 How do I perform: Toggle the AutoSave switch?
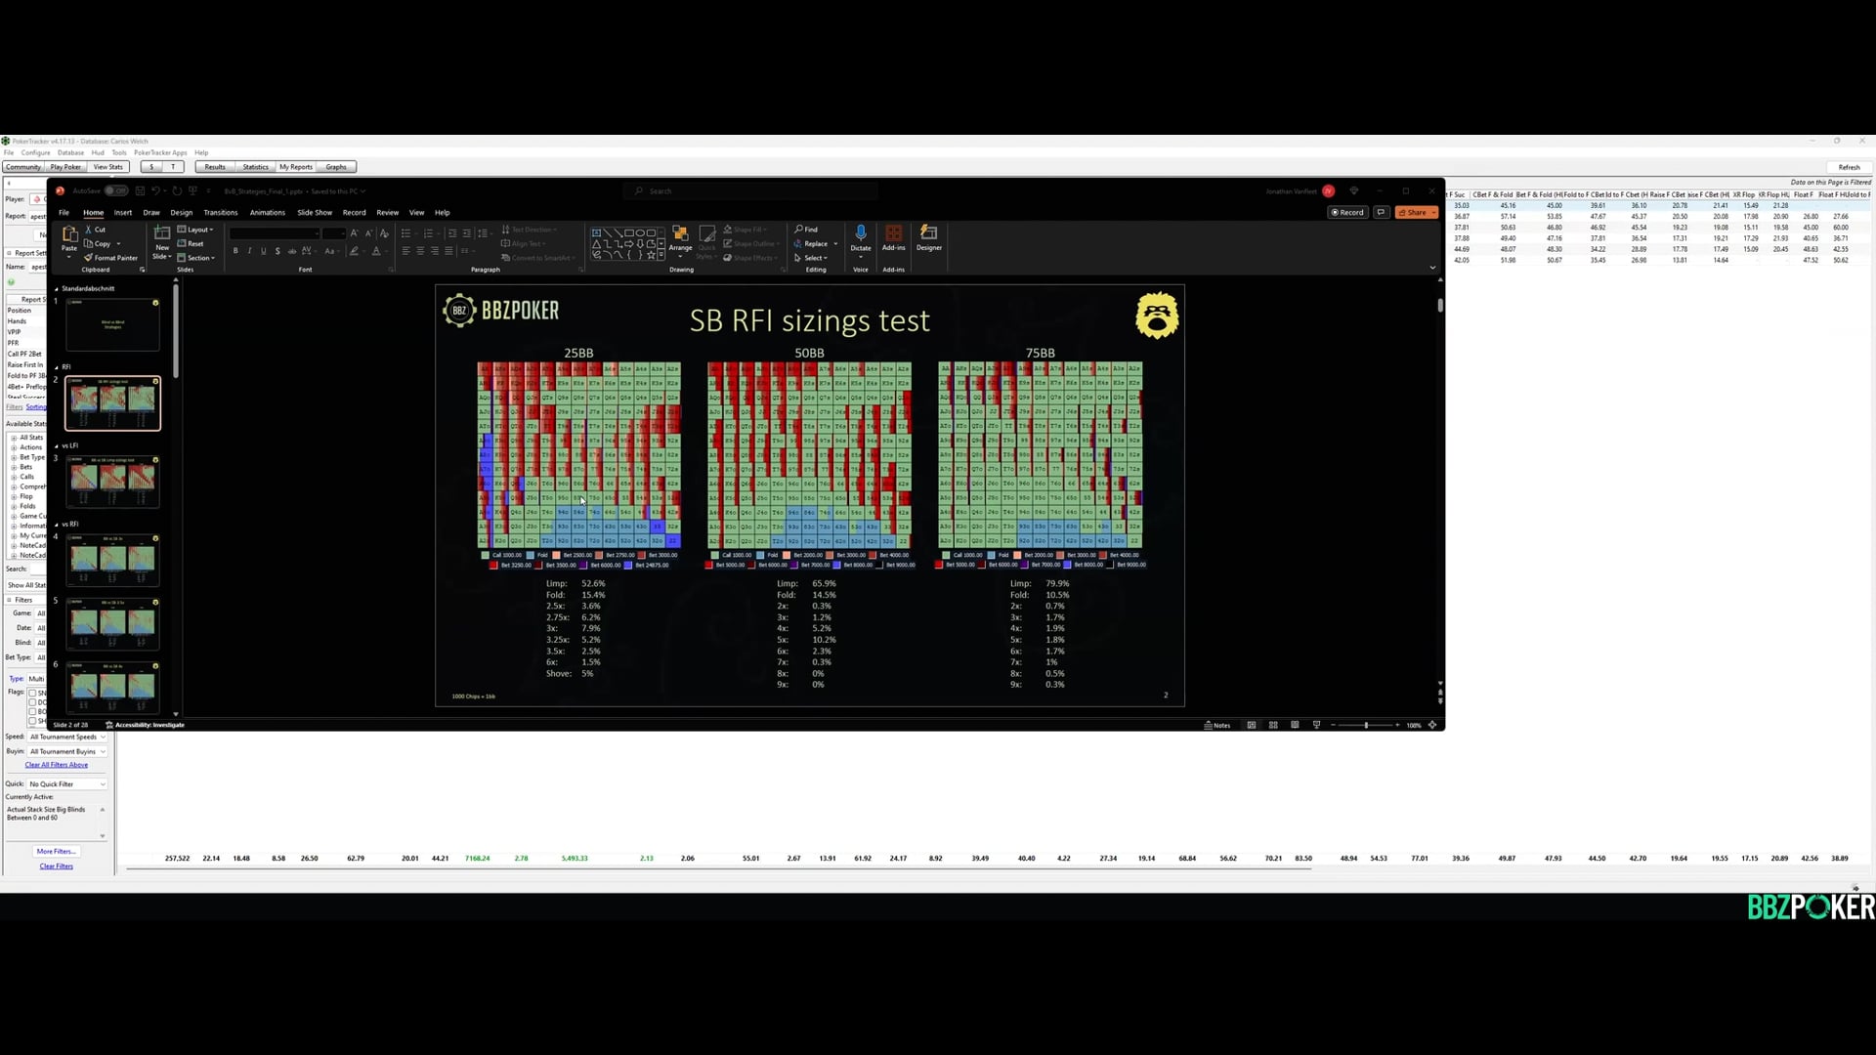coord(116,191)
